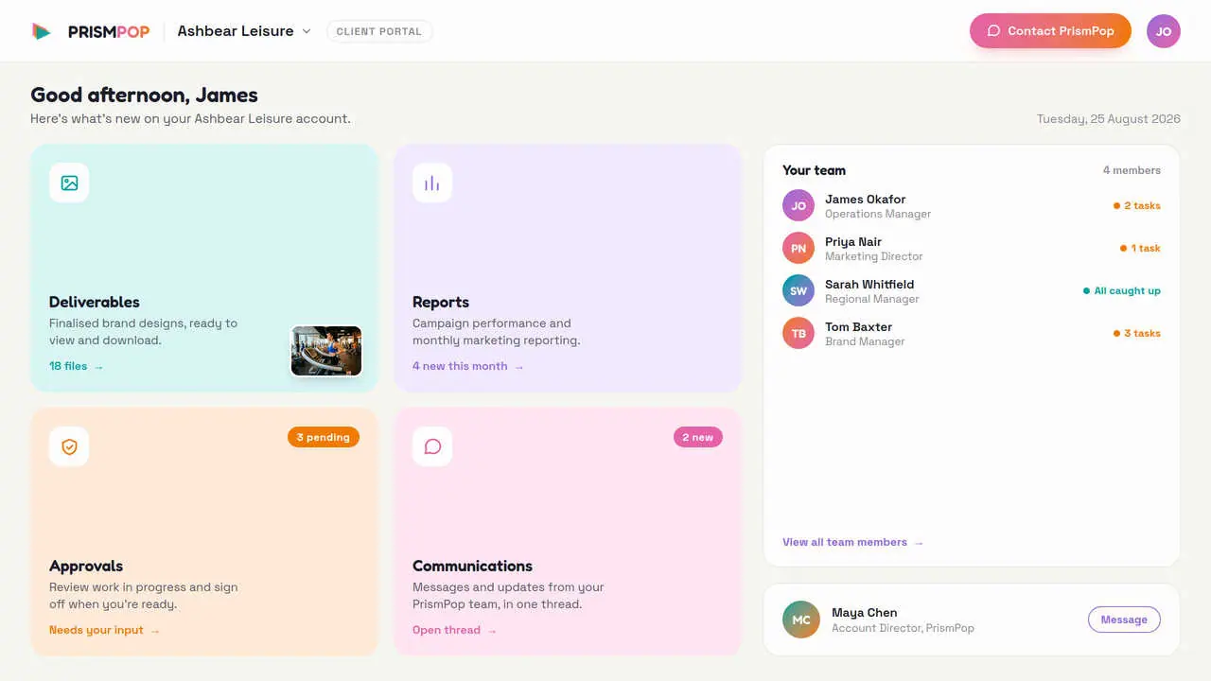Select the Sarah Whitfield name text

click(869, 284)
